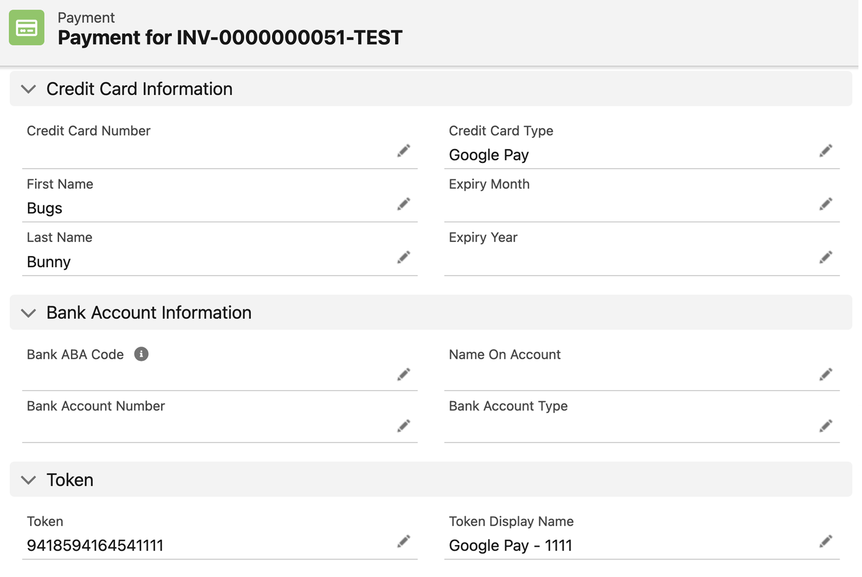This screenshot has width=862, height=577.
Task: Click the Google Pay - 1111 display name
Action: (x=510, y=545)
